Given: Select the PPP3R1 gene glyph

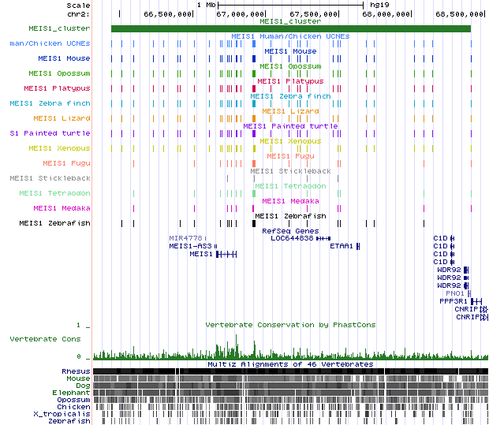Looking at the screenshot, I should (x=476, y=301).
